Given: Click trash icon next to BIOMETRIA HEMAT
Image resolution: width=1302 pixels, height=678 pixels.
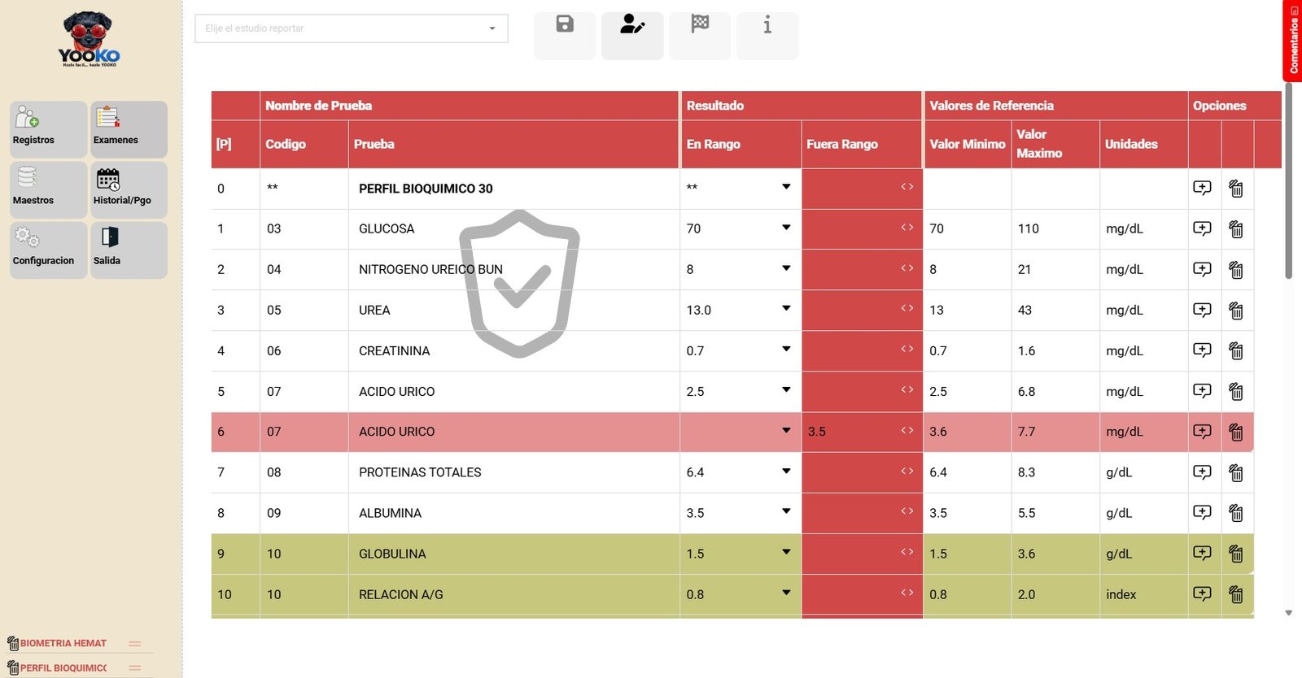Looking at the screenshot, I should pos(13,644).
